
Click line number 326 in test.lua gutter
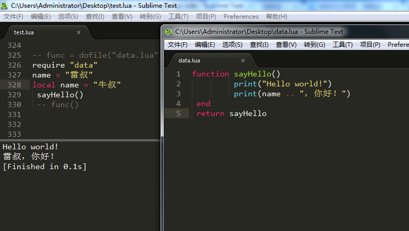coord(15,65)
